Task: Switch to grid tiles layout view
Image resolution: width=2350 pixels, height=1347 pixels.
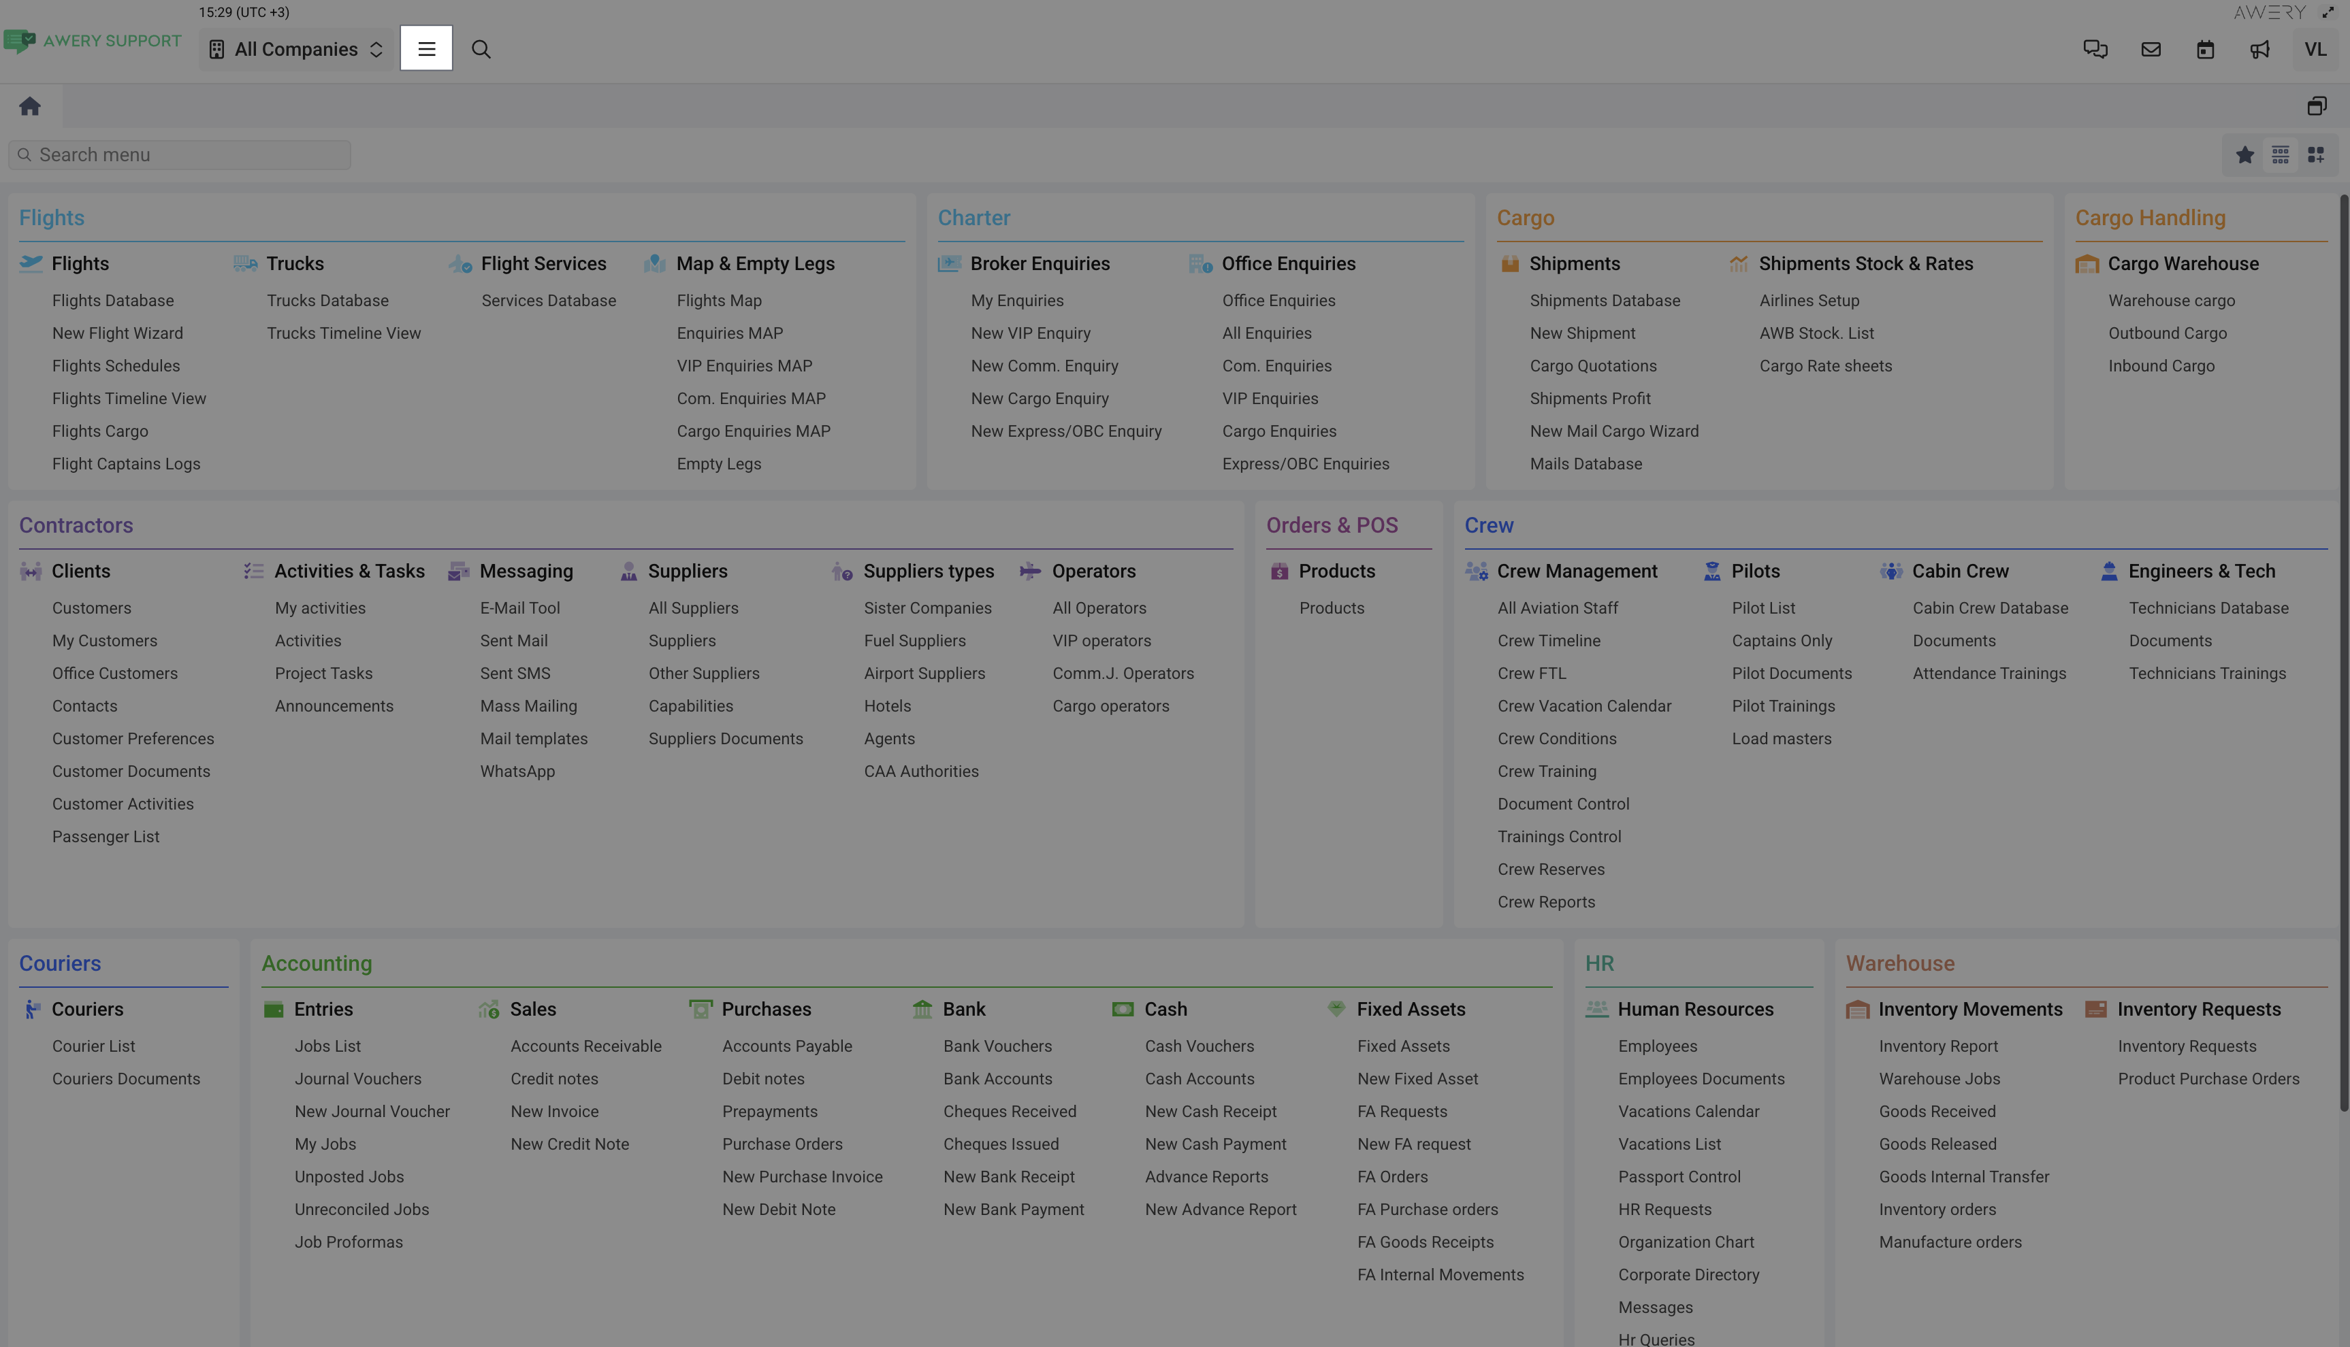Action: tap(2315, 154)
